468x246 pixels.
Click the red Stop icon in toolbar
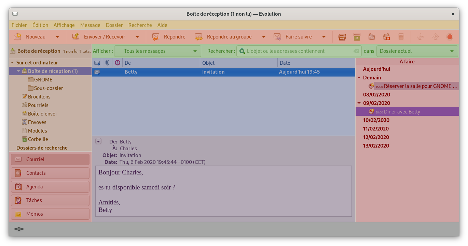(x=450, y=37)
